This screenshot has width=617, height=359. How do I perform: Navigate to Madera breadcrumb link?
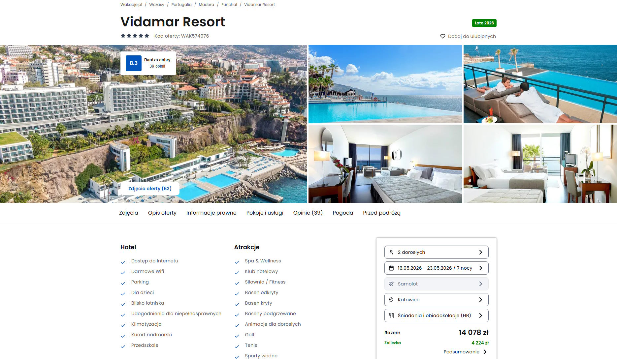[x=206, y=5]
